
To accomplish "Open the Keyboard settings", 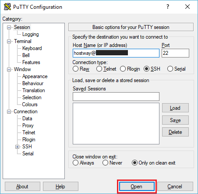I will [x=32, y=48].
